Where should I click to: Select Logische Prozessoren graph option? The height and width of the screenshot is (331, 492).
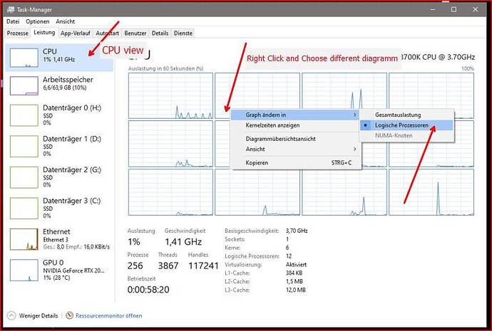tap(406, 125)
